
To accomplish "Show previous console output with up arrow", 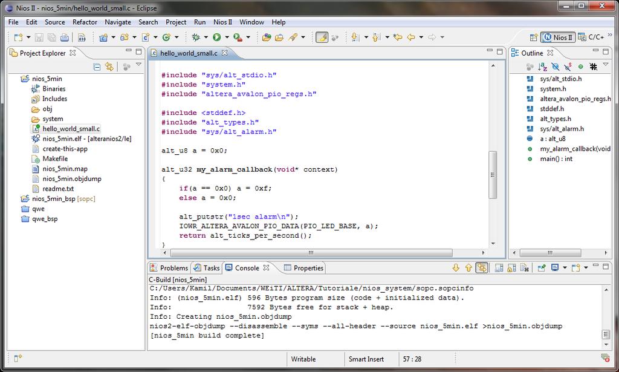I will [468, 268].
